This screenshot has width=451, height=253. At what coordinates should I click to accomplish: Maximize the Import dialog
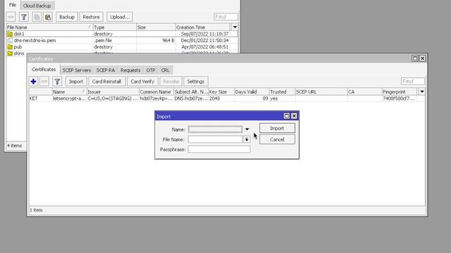click(287, 116)
